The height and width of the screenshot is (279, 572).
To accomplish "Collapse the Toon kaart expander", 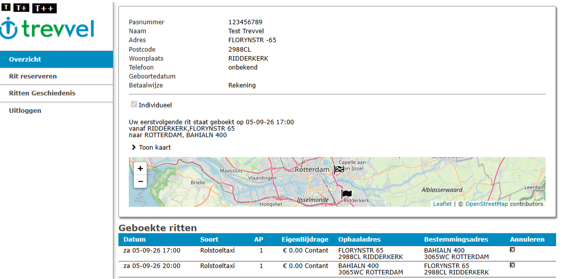I will tap(151, 147).
